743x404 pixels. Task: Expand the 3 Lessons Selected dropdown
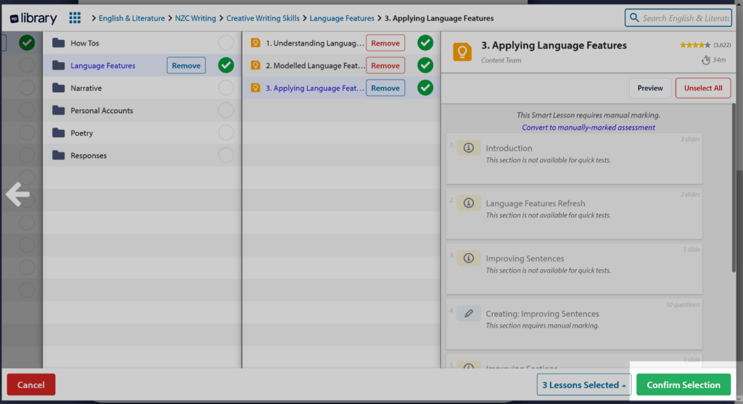coord(584,384)
